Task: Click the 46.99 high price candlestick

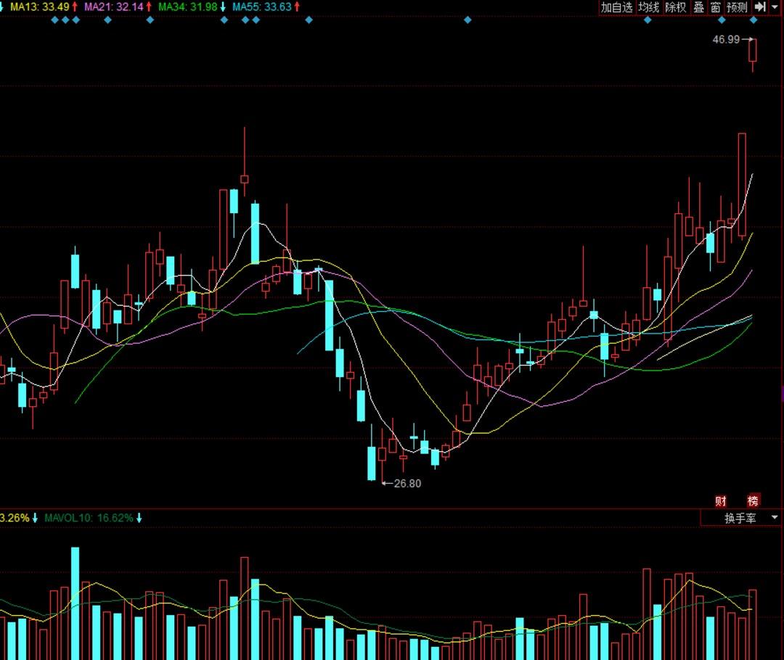Action: coord(753,52)
